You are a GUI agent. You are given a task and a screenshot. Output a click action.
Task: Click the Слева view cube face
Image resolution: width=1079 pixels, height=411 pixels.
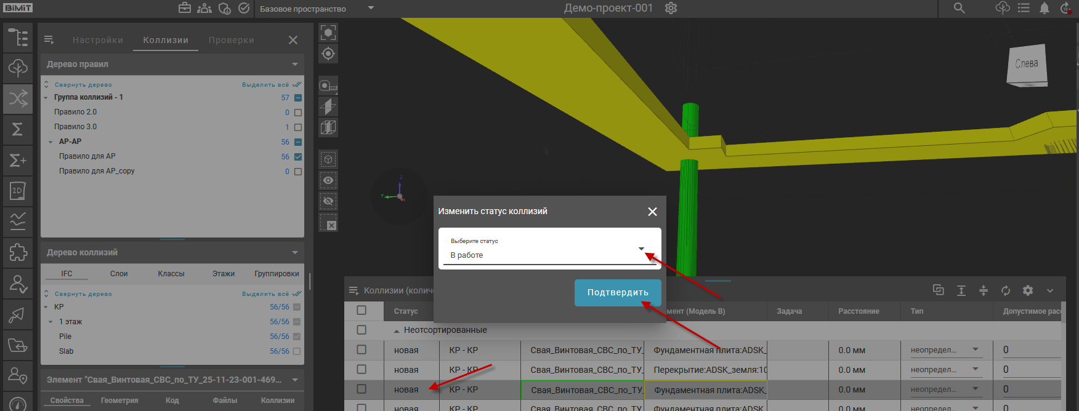pyautogui.click(x=1027, y=64)
